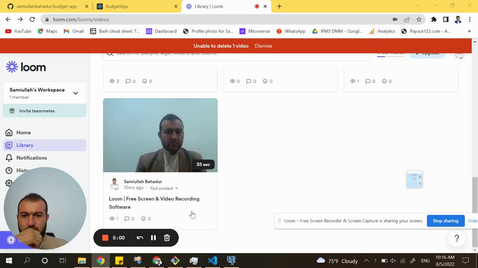The height and width of the screenshot is (268, 478).
Task: Click Invite teammates button
Action: tap(45, 111)
